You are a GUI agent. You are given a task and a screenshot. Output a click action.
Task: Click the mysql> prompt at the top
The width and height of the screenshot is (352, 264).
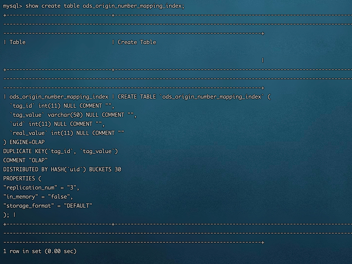pyautogui.click(x=13, y=6)
